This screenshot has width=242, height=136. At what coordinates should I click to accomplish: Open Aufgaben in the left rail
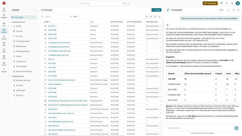[4, 16]
